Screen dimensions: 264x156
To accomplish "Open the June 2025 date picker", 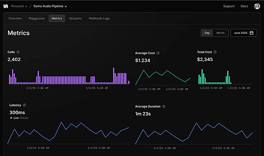I will pos(243,33).
